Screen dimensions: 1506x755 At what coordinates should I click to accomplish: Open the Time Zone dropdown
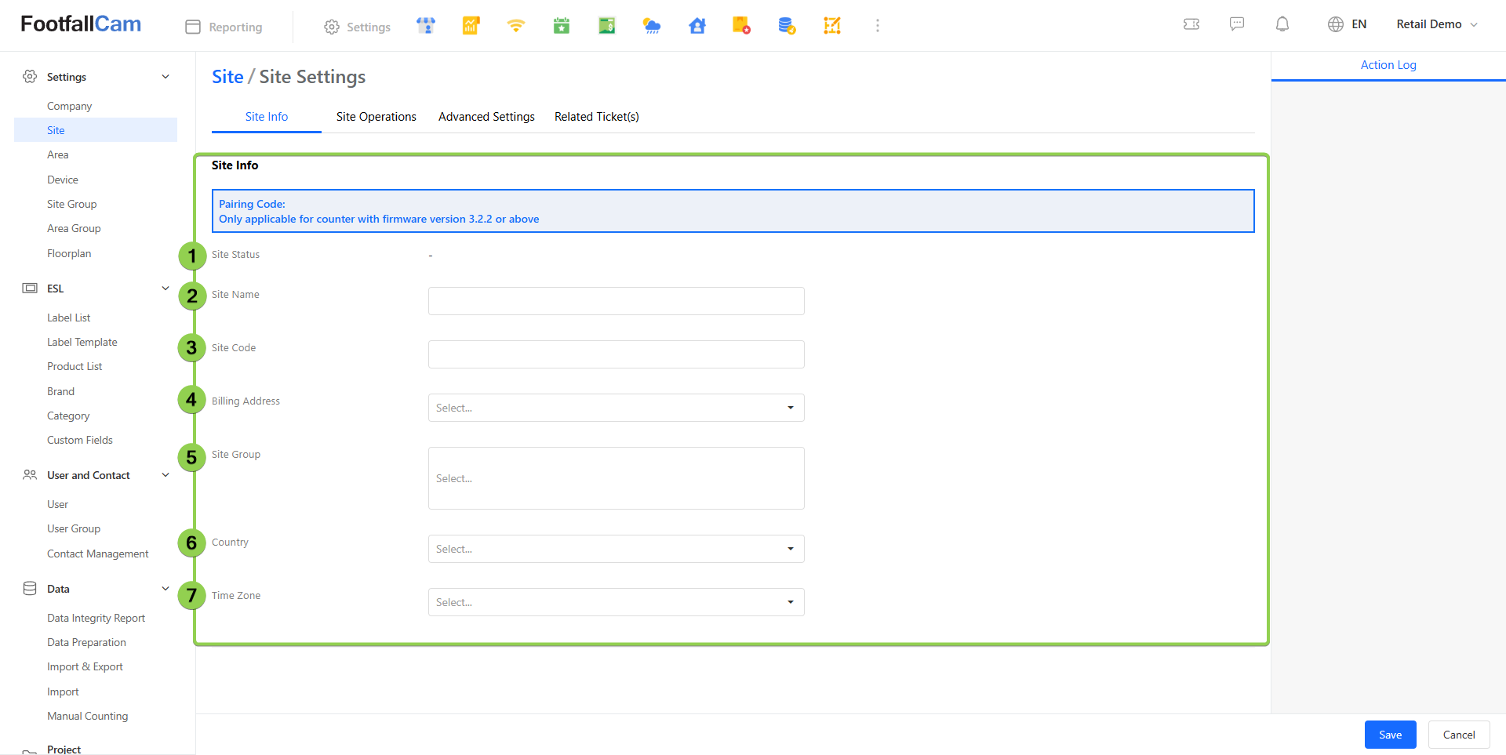click(616, 602)
